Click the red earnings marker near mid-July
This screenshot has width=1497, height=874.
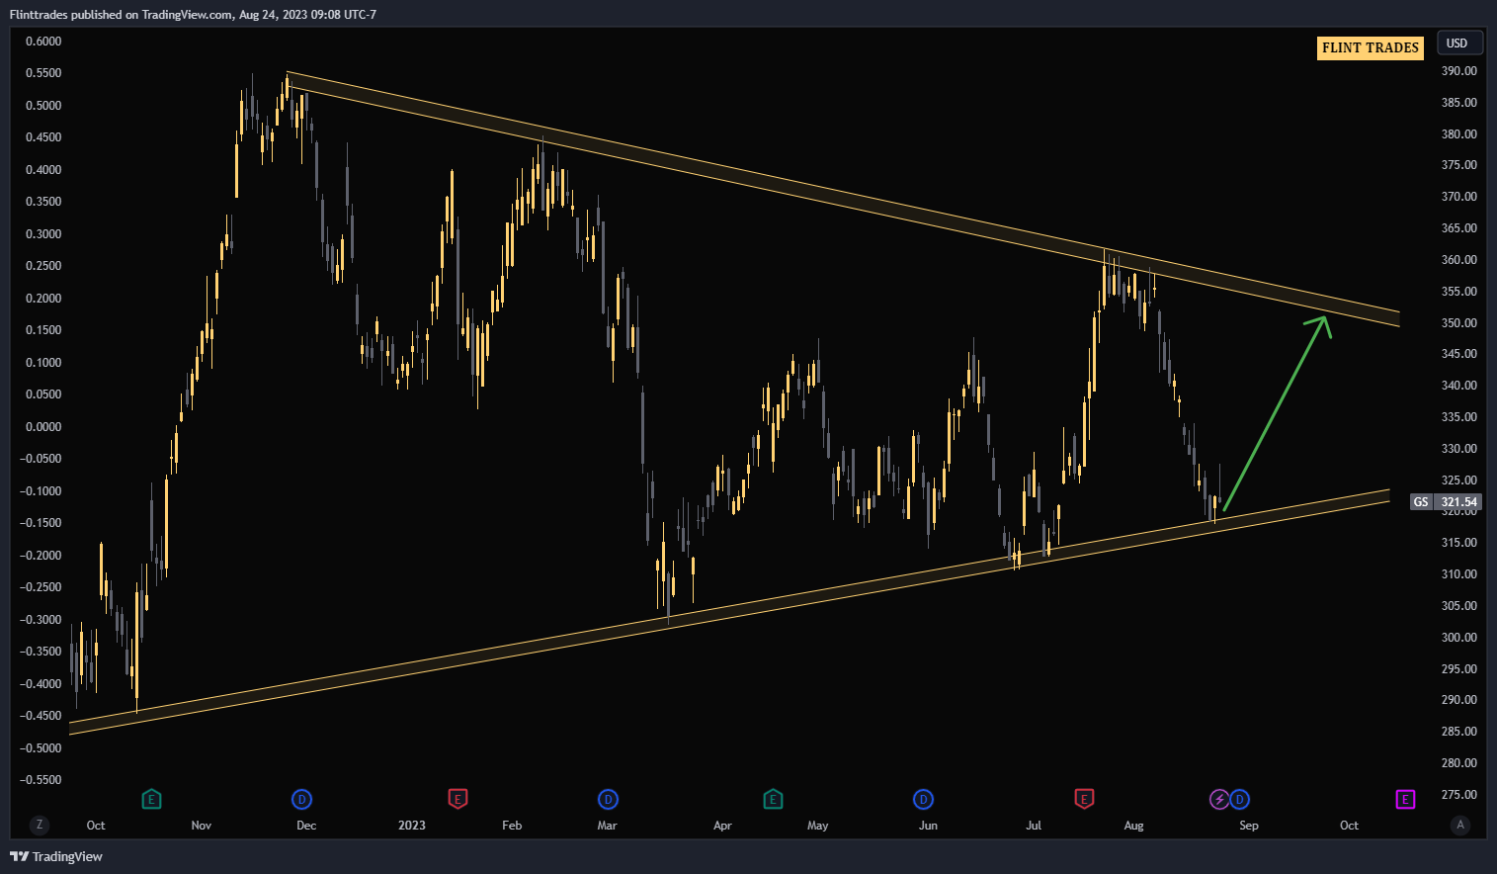coord(1084,798)
